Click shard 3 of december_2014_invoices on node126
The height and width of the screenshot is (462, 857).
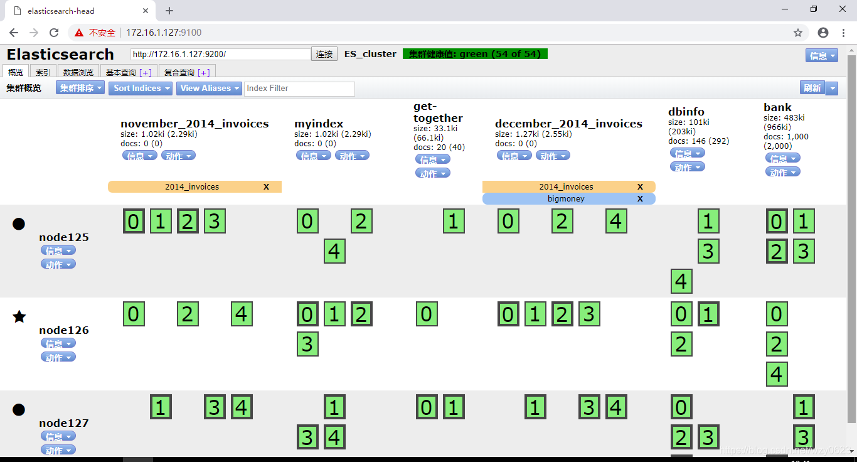click(589, 314)
